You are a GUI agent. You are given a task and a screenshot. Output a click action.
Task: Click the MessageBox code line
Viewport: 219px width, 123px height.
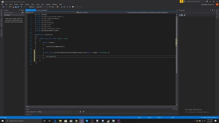click(51, 56)
